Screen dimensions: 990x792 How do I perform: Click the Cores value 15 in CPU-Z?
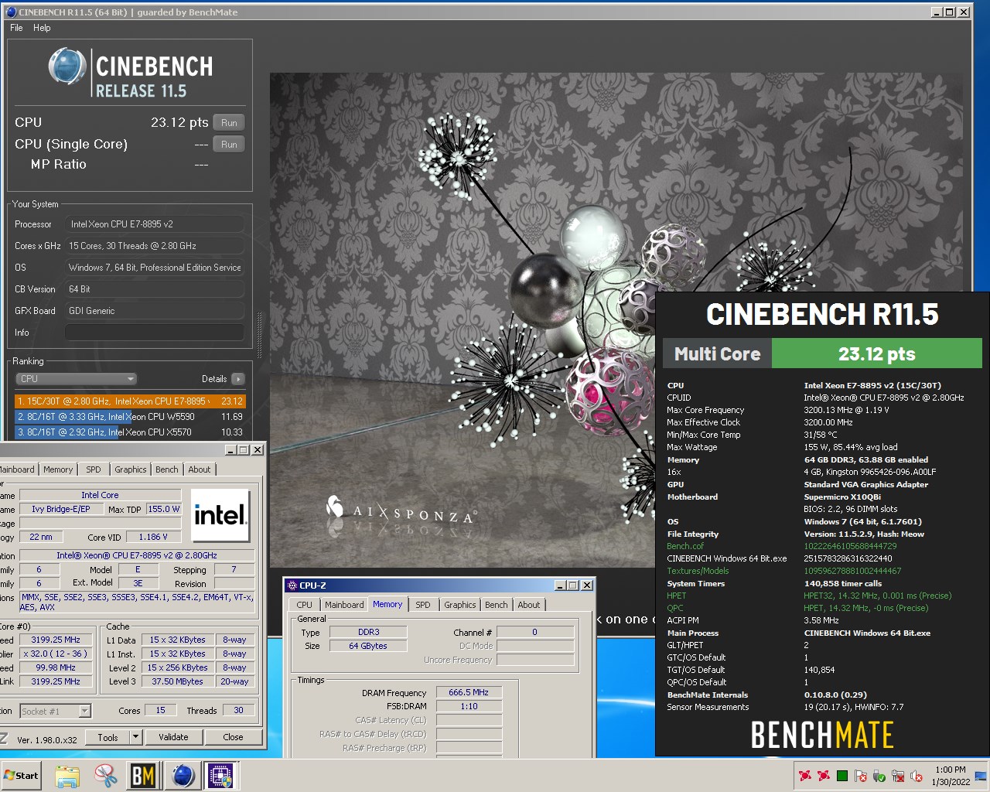[x=160, y=710]
